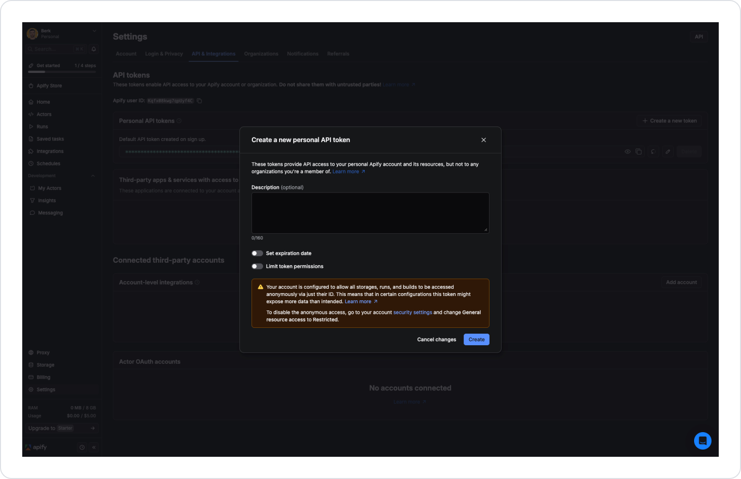Open Apify Store from the sidebar

[x=49, y=86]
